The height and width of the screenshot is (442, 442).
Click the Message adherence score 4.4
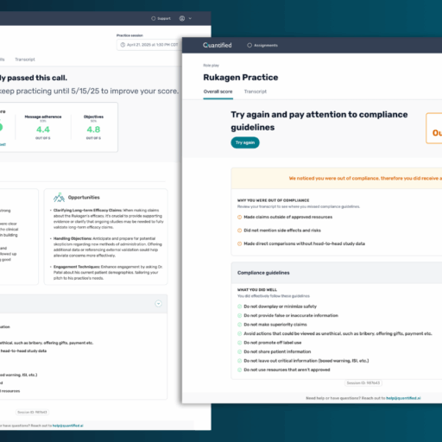point(43,129)
